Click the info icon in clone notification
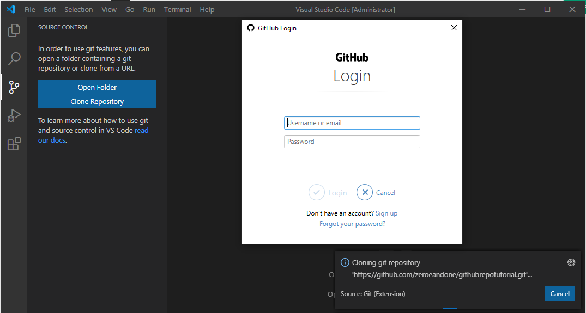Screen dimensions: 586x313 (345, 262)
